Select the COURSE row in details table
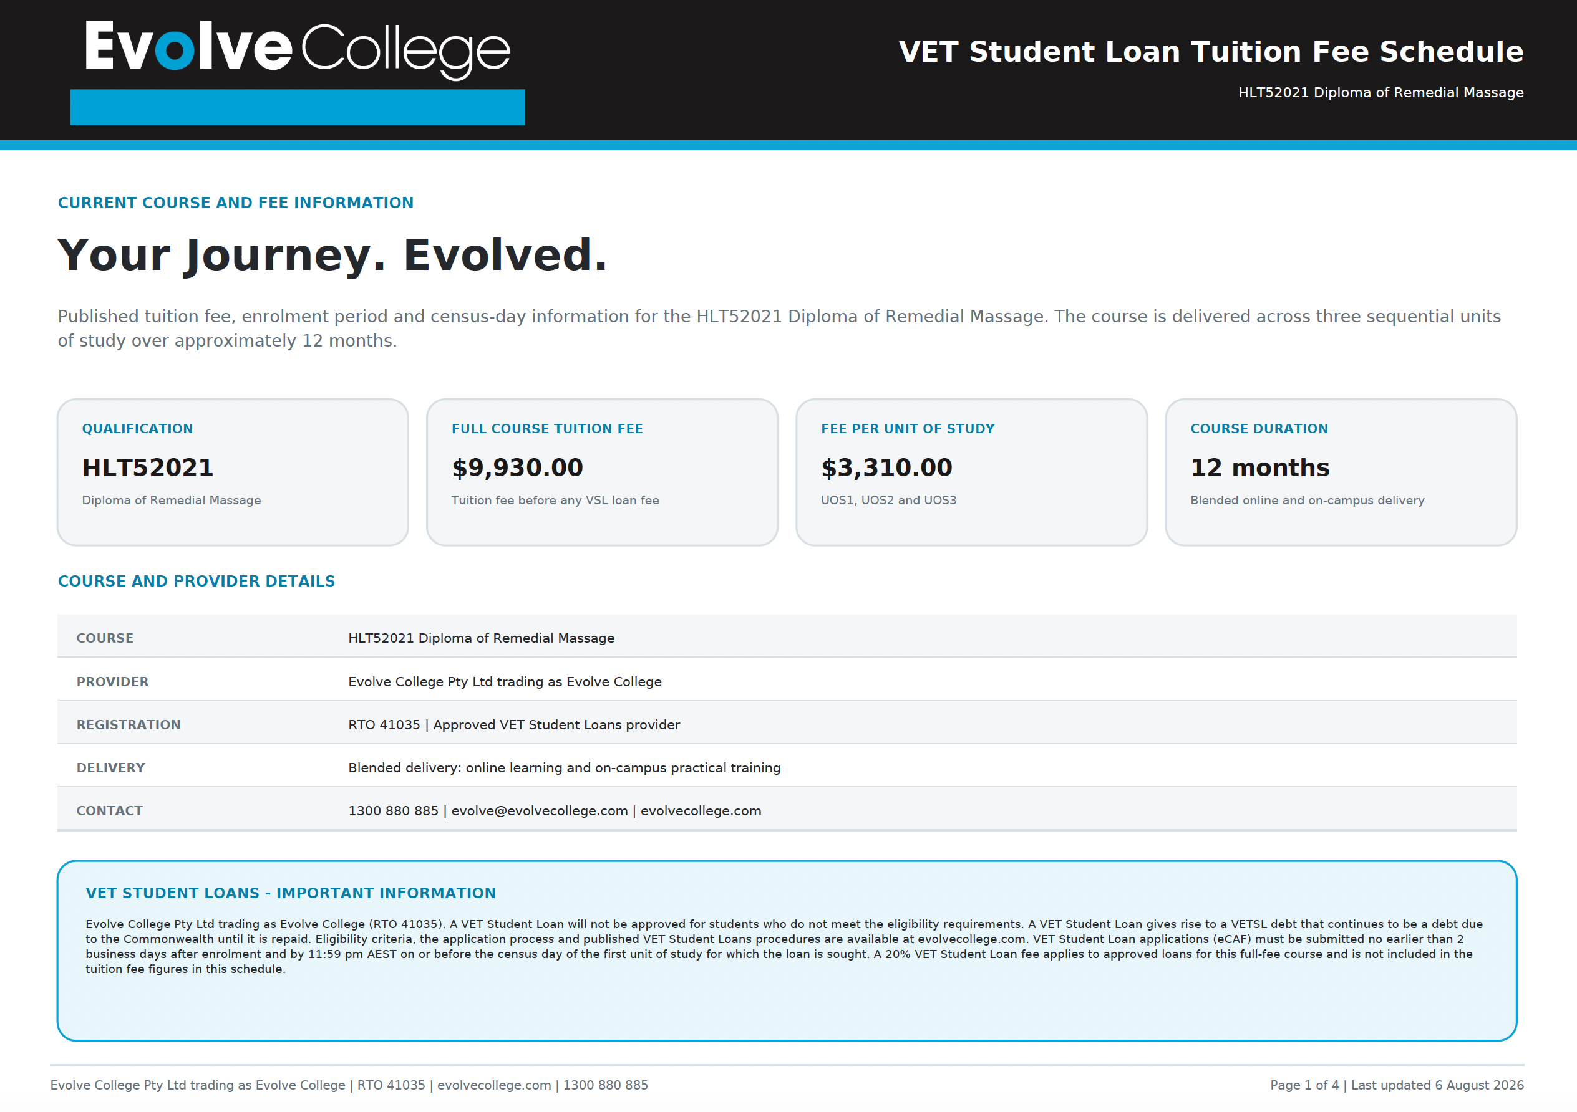 click(787, 636)
